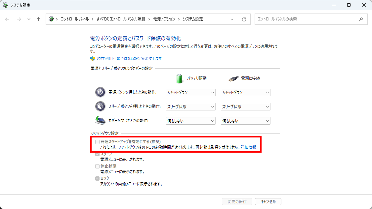This screenshot has height=209, width=372.
Task: Maximize the システム設定 window
Action: click(349, 5)
